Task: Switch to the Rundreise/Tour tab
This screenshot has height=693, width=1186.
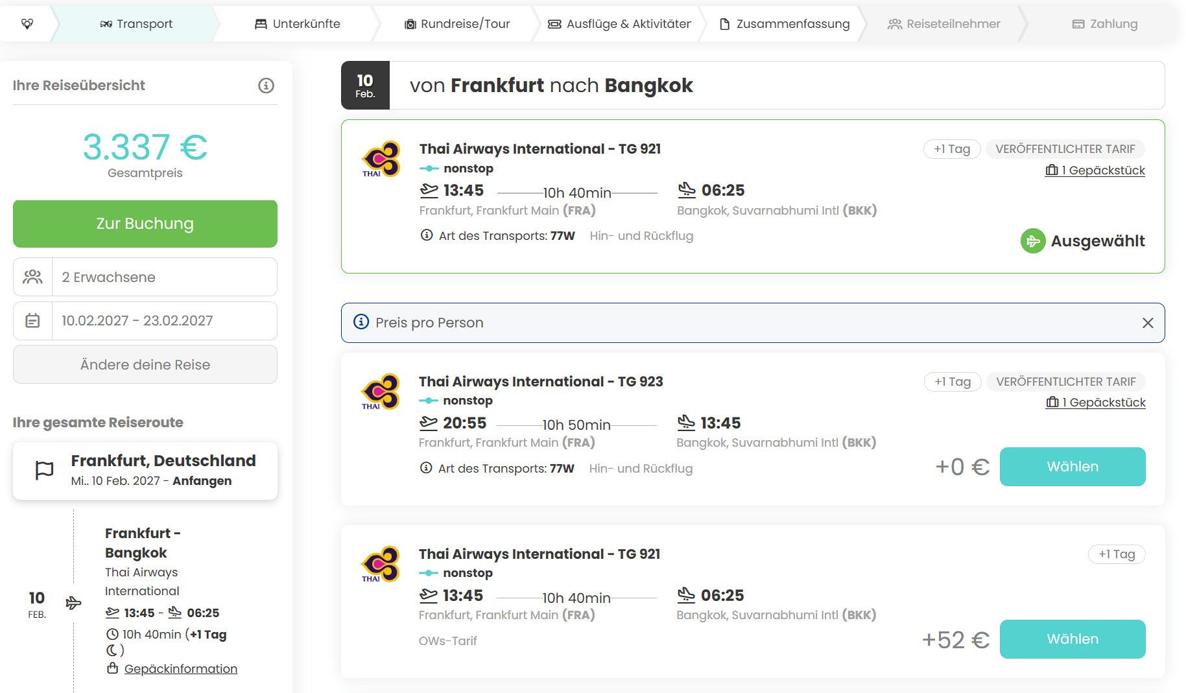Action: tap(457, 24)
